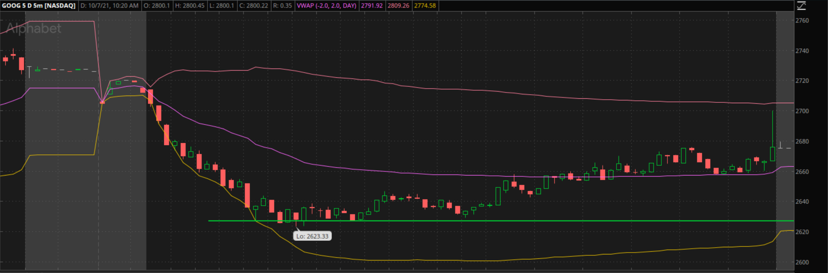Click the lower band value 2774.58
The width and height of the screenshot is (828, 273).
pyautogui.click(x=425, y=6)
